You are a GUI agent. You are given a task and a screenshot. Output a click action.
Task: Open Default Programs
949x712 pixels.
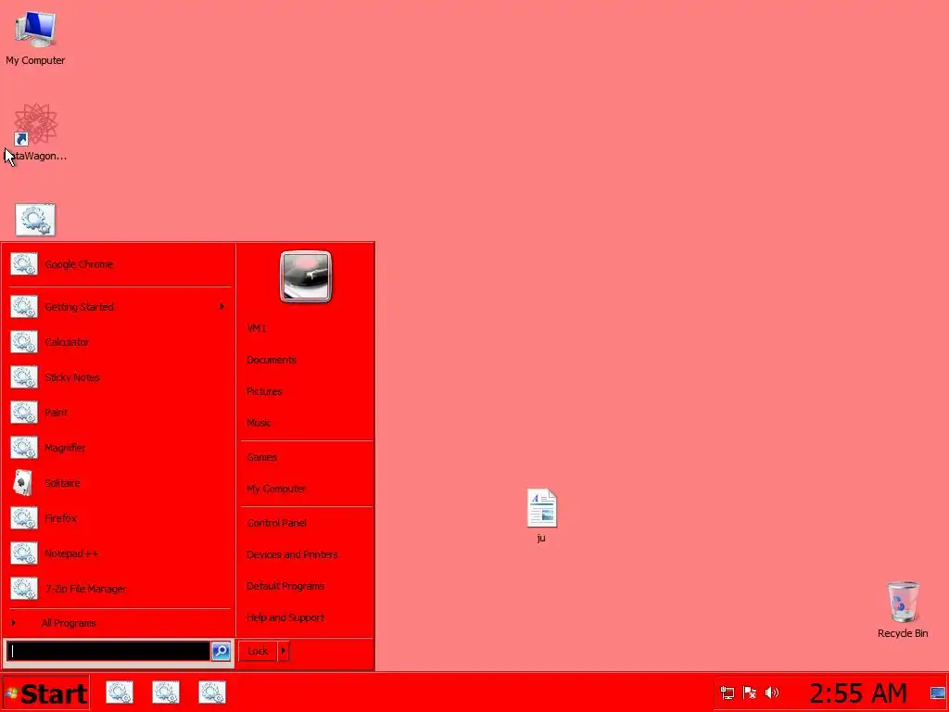[x=307, y=586]
